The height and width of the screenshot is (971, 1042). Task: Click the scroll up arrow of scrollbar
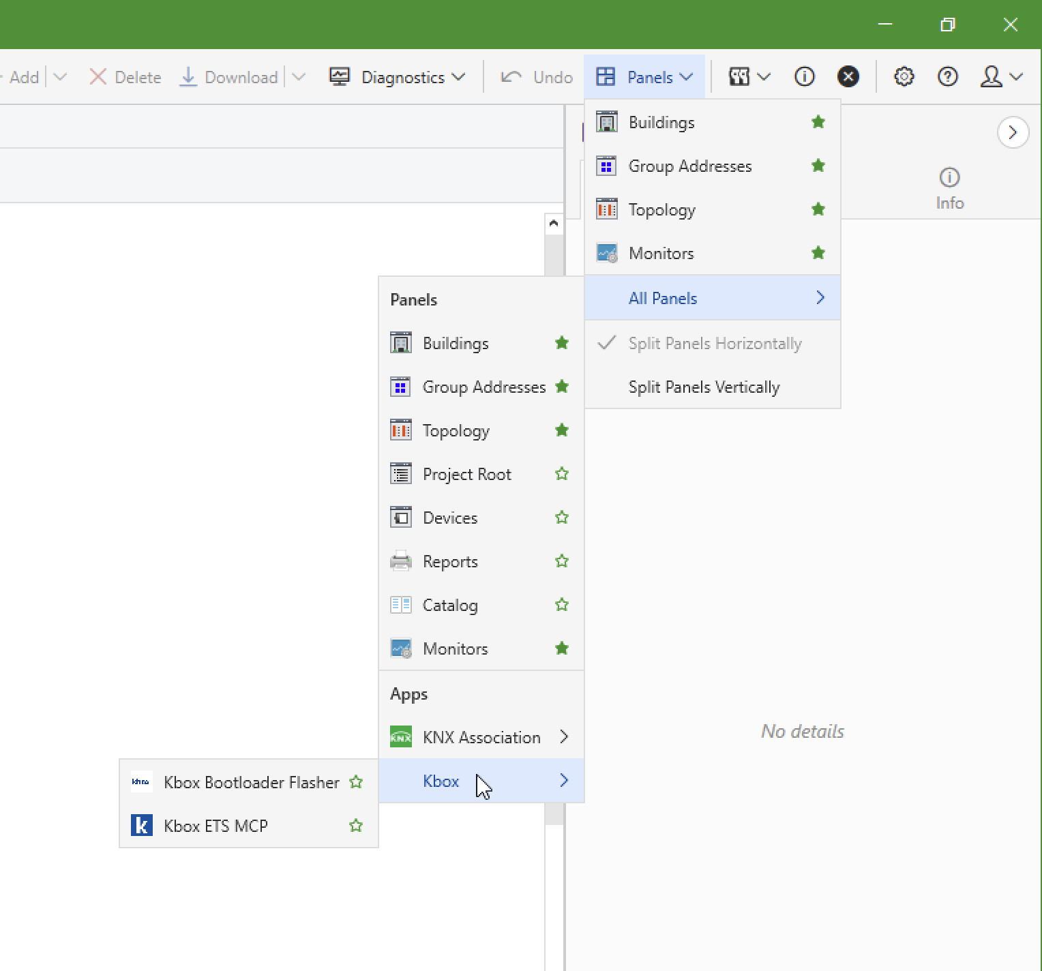tap(554, 224)
